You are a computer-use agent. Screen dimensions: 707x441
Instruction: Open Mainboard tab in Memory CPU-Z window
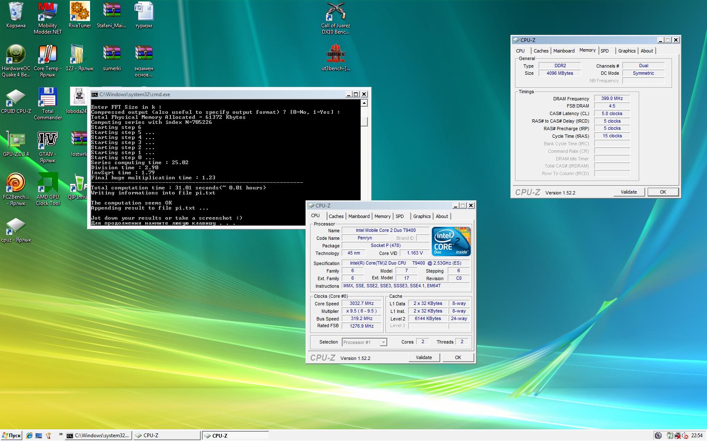click(564, 51)
